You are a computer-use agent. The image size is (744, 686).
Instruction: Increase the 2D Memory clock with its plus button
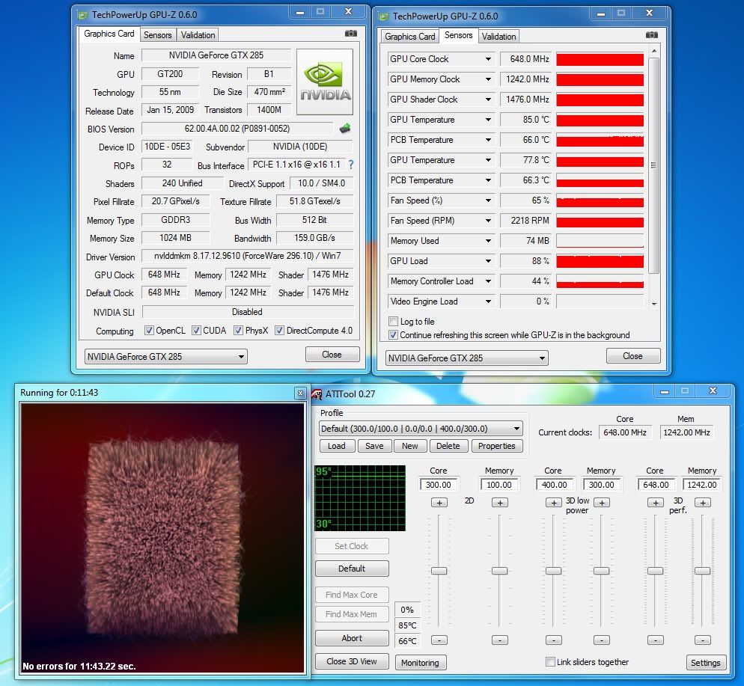[x=500, y=503]
